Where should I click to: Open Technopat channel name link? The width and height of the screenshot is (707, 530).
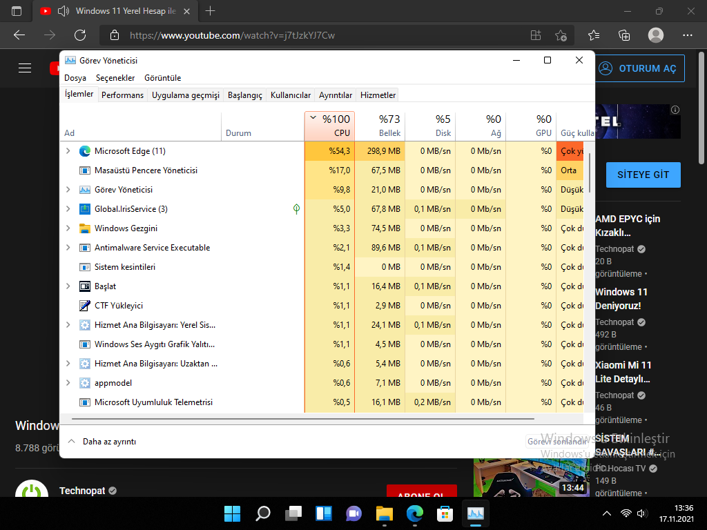[x=82, y=491]
